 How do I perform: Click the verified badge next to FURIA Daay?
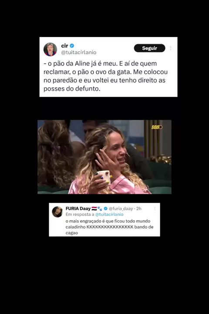106,208
